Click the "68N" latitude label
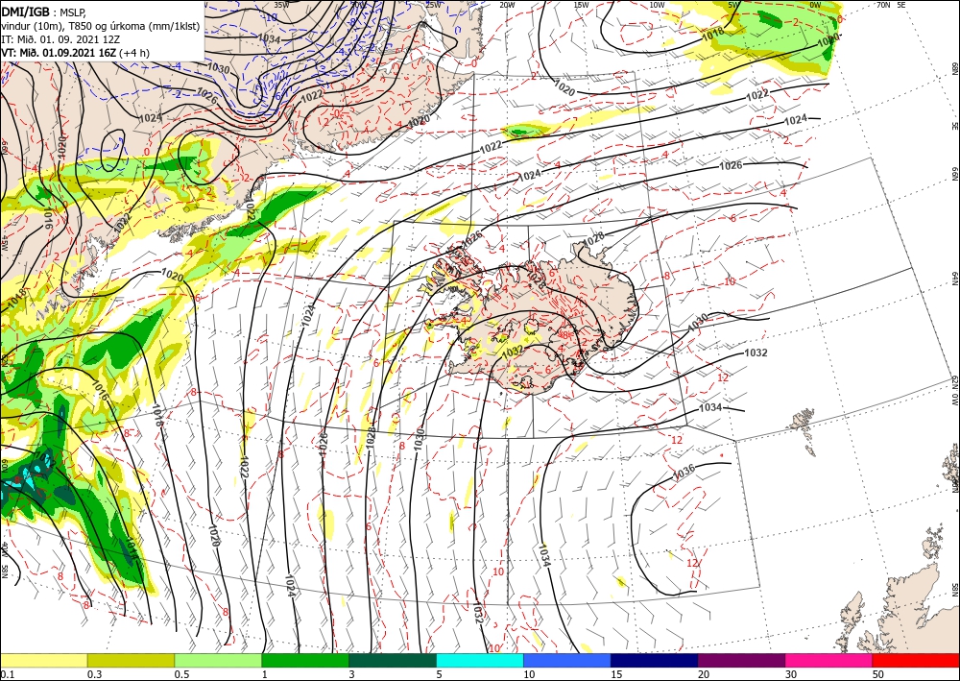960x681 pixels. pos(954,68)
